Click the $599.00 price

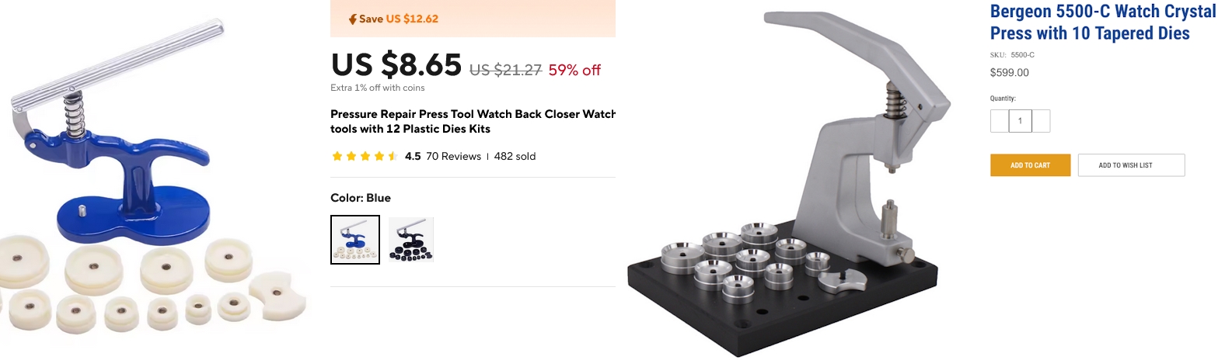click(x=1009, y=72)
